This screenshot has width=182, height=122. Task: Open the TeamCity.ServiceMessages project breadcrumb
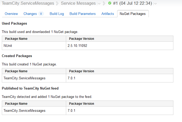(28, 3)
